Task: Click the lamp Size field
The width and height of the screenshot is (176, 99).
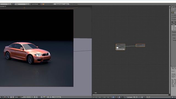Action: tap(174, 26)
